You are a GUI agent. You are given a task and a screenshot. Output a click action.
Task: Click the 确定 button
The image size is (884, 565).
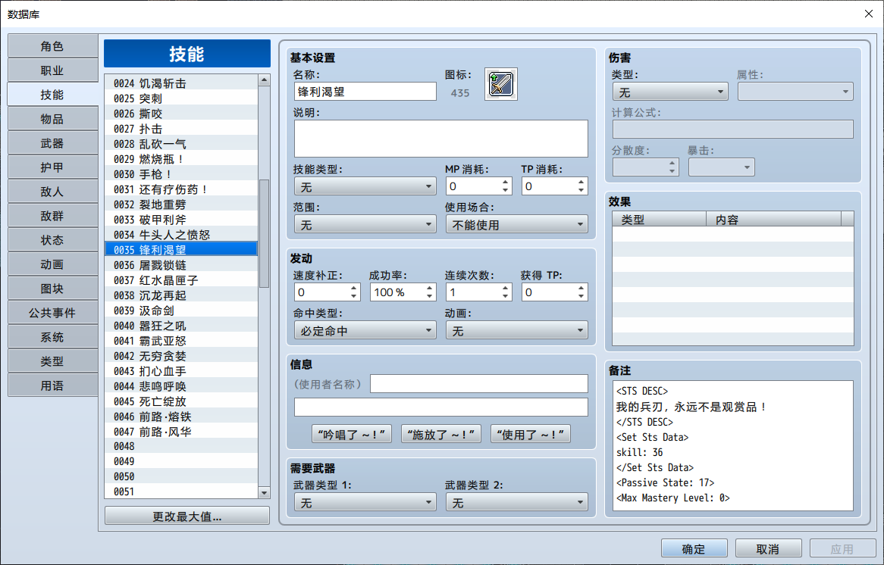[x=694, y=548]
